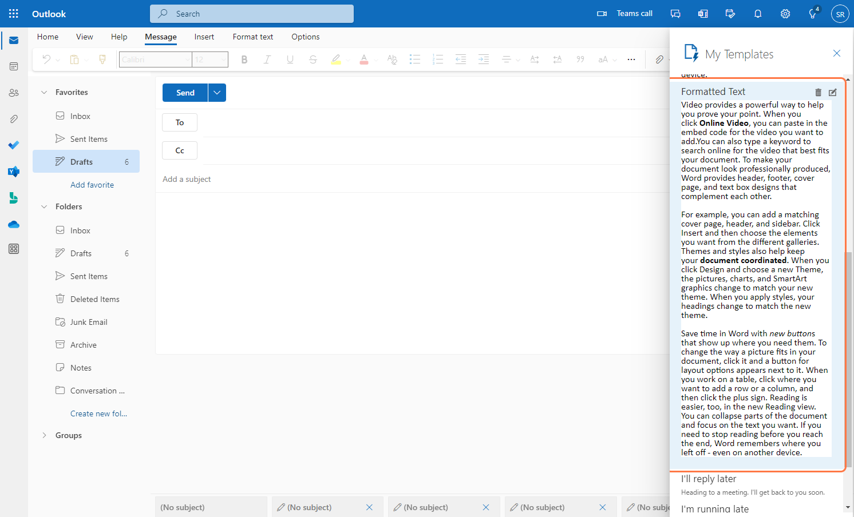Collapse the Favorites section
Viewport: 854px width, 517px height.
(44, 92)
